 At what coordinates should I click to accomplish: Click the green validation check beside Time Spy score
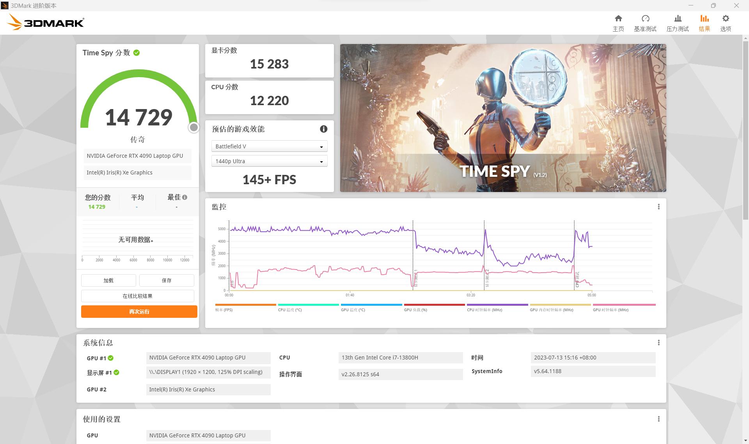point(137,53)
